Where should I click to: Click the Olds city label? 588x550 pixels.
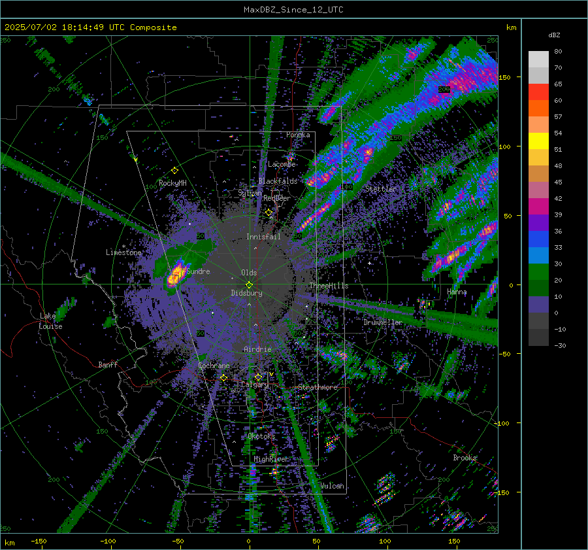249,273
